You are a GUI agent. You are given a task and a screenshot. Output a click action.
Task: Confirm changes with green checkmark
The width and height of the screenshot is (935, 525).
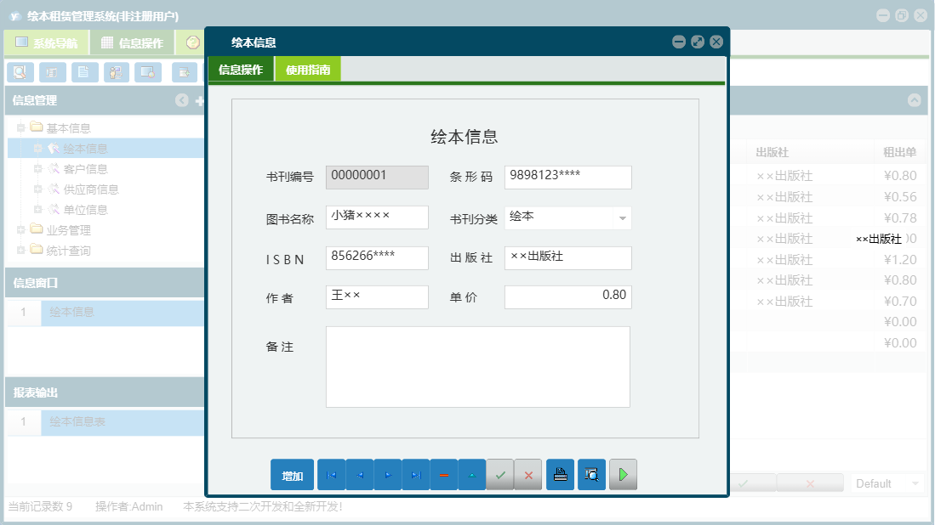[x=500, y=475]
